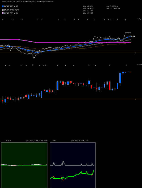Click the ADX panel heading
The image size is (142, 188).
(x=54, y=141)
